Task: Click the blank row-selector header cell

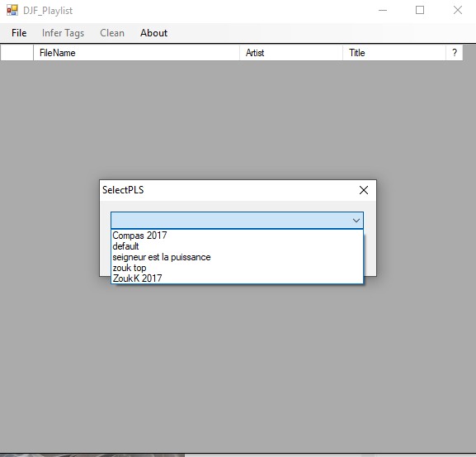Action: coord(17,53)
